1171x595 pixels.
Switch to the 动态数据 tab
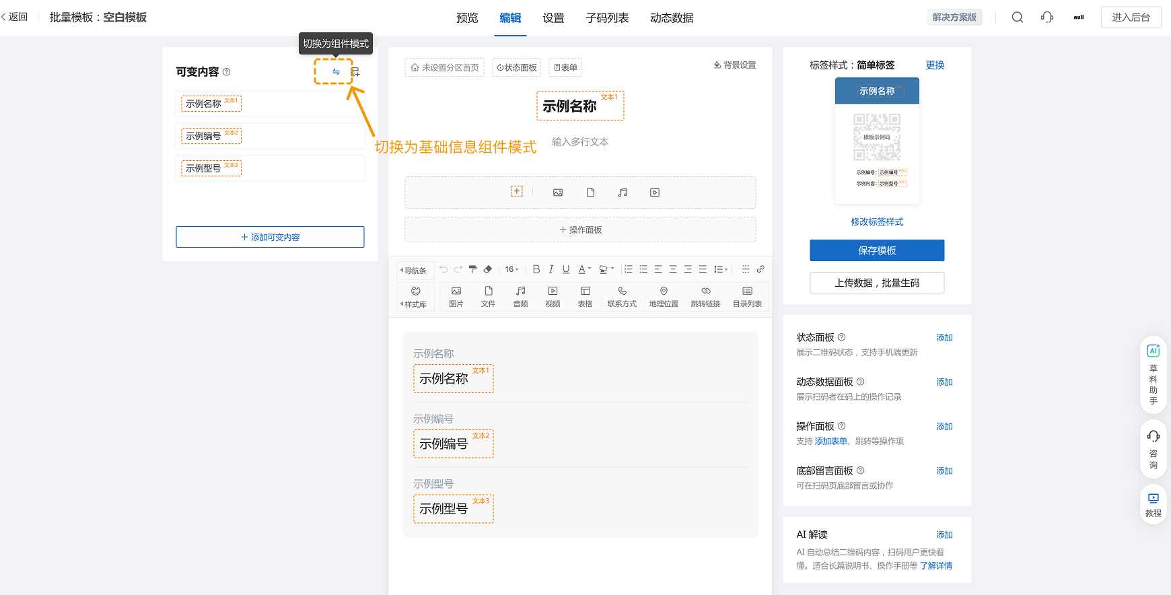672,18
